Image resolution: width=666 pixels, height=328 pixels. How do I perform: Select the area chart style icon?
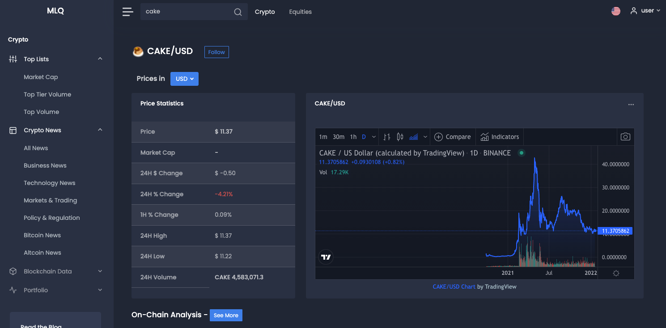[x=414, y=137]
